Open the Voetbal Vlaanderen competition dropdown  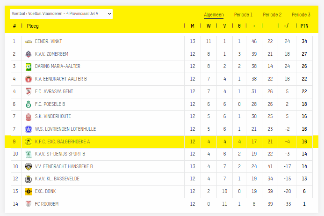61,15
